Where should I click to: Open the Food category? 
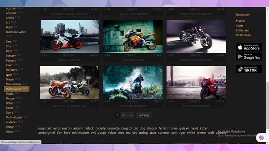pos(9,65)
